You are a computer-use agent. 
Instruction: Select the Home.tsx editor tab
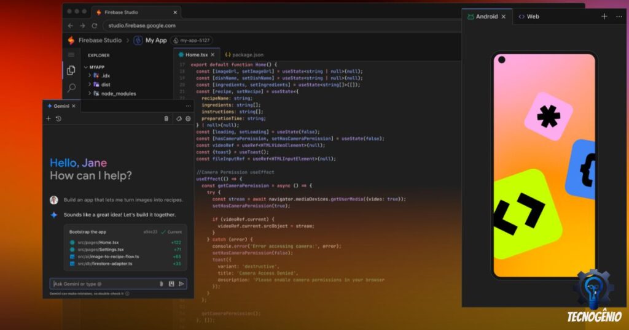[x=197, y=55]
